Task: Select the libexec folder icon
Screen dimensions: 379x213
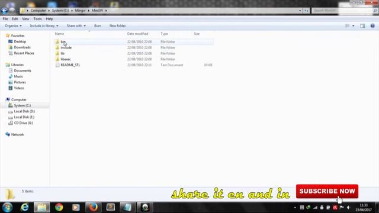Action: tap(57, 59)
